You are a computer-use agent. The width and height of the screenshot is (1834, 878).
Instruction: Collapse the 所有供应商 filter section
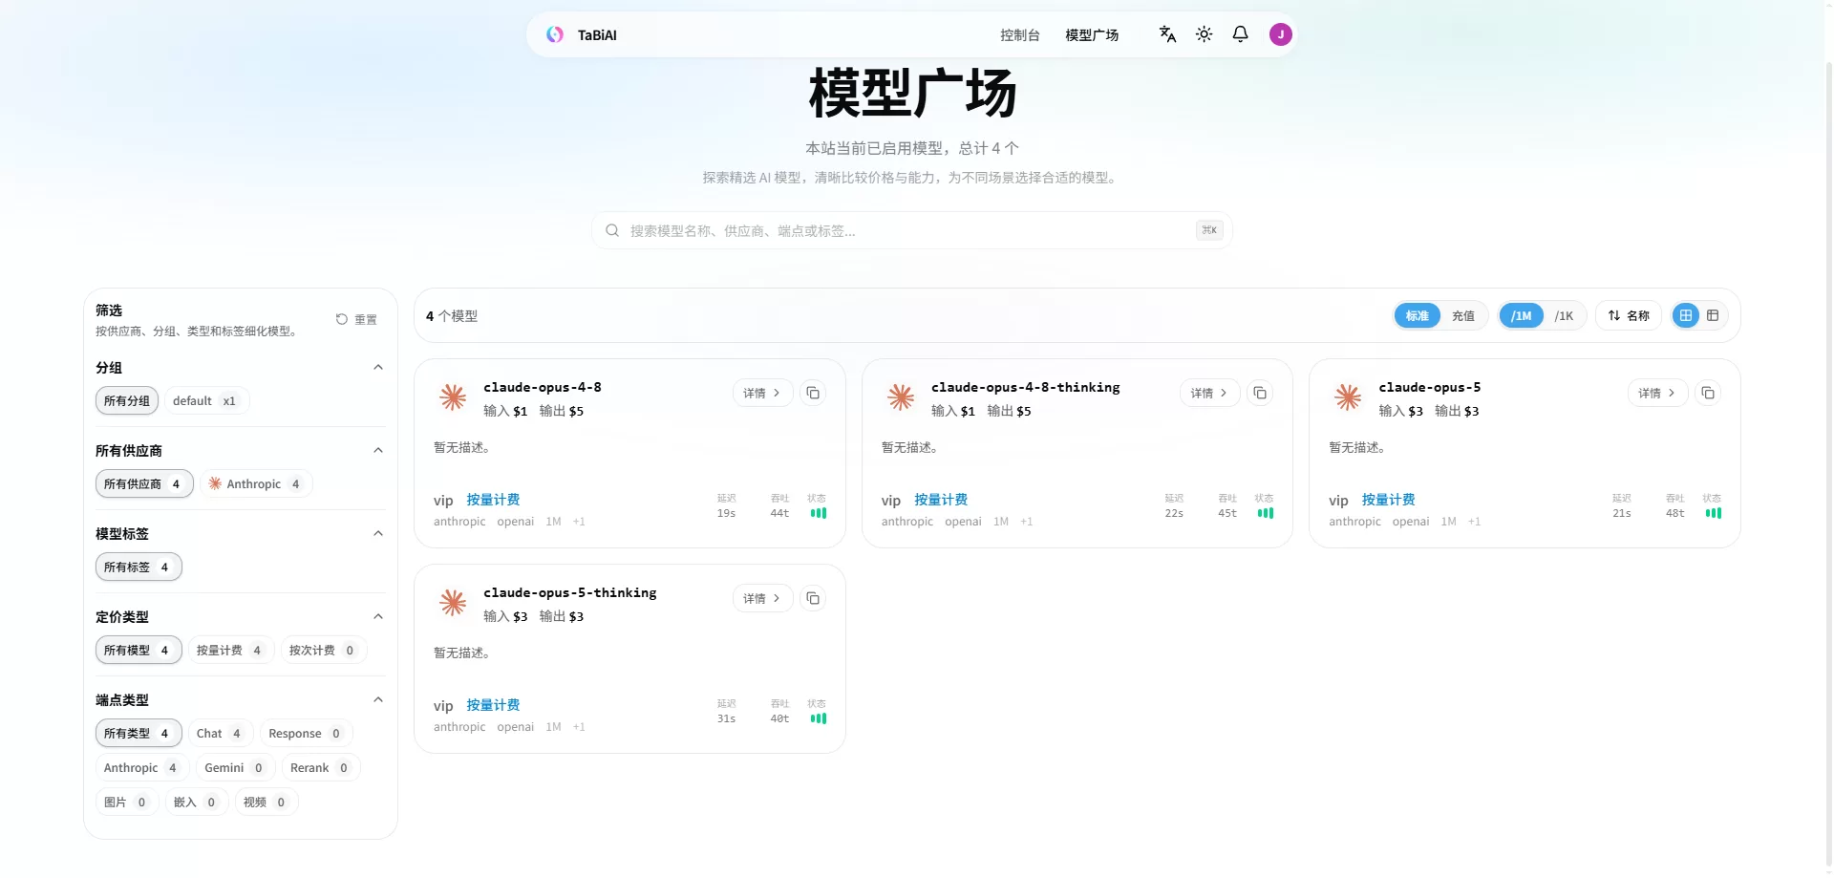tap(378, 451)
